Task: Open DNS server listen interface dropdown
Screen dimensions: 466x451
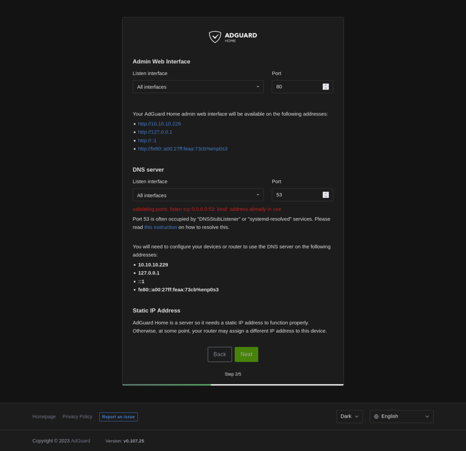Action: [198, 195]
